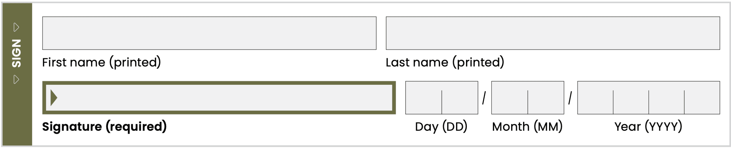Click the Day (DD) label text
The width and height of the screenshot is (731, 149).
[x=441, y=127]
